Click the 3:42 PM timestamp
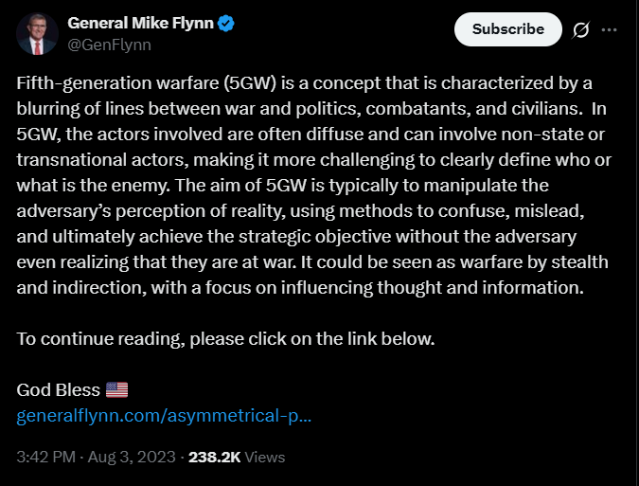 click(46, 457)
